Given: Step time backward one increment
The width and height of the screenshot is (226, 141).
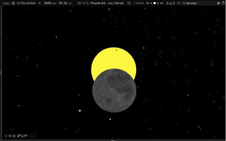Looking at the screenshot, I should coord(147,3).
